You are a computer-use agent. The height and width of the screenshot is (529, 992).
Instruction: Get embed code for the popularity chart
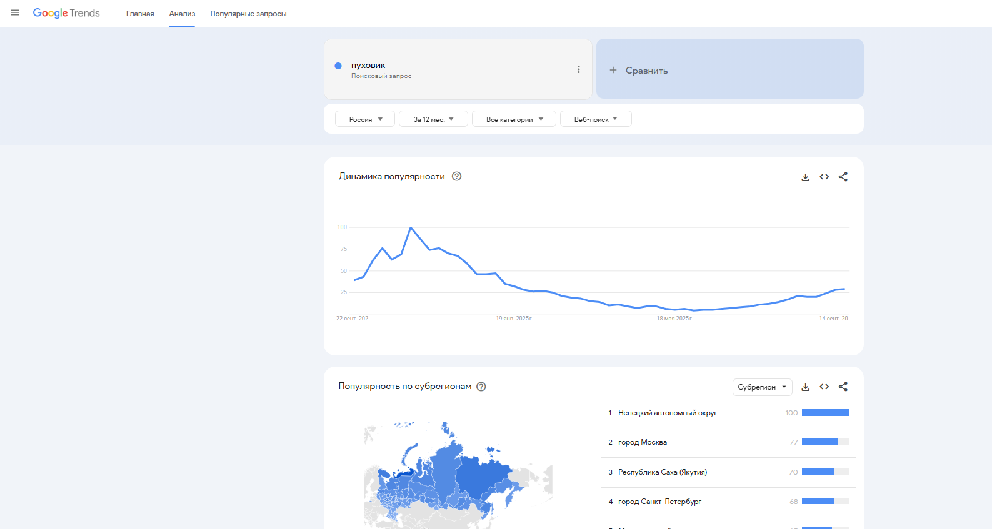(x=824, y=177)
